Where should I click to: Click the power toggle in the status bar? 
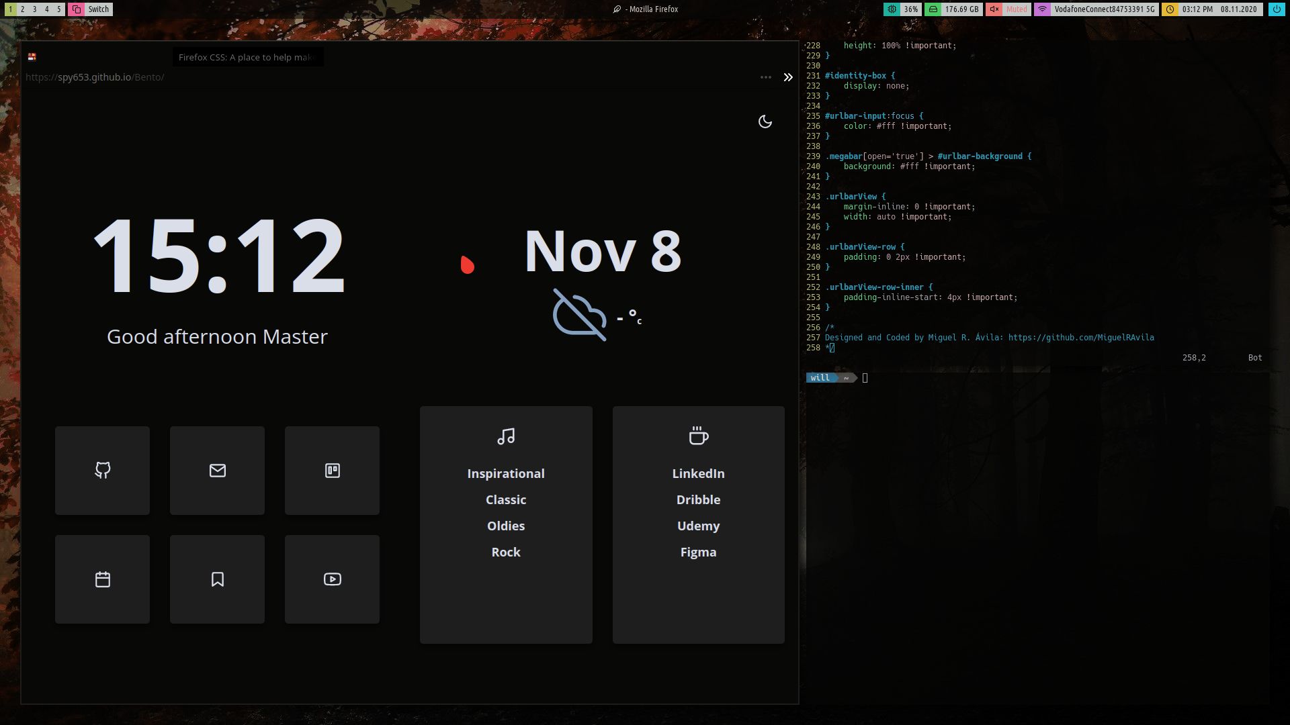[1276, 9]
